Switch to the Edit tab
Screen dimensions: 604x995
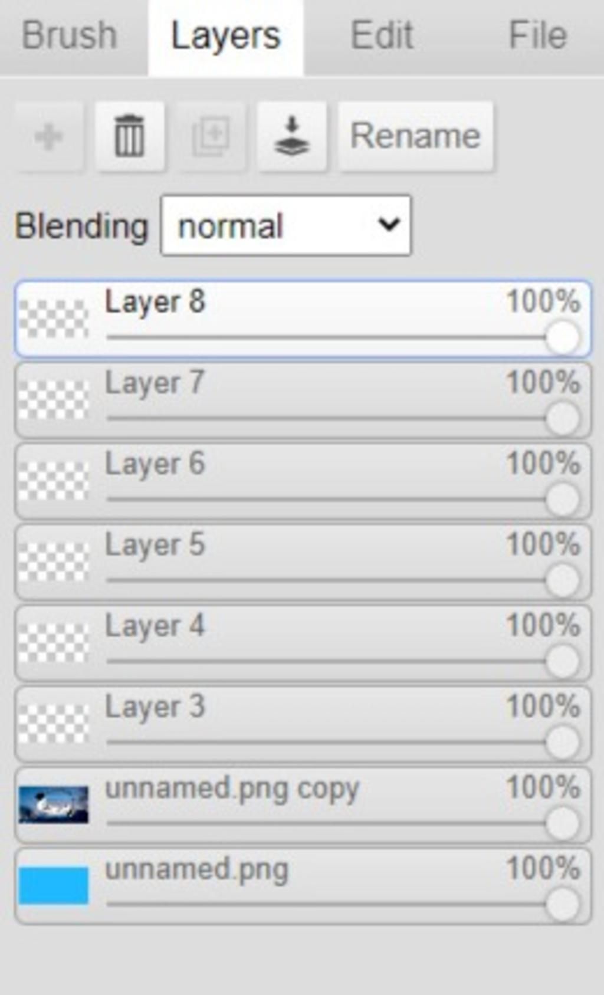(382, 35)
